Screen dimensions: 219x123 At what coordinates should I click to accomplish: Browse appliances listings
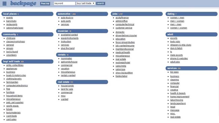click(x=11, y=69)
